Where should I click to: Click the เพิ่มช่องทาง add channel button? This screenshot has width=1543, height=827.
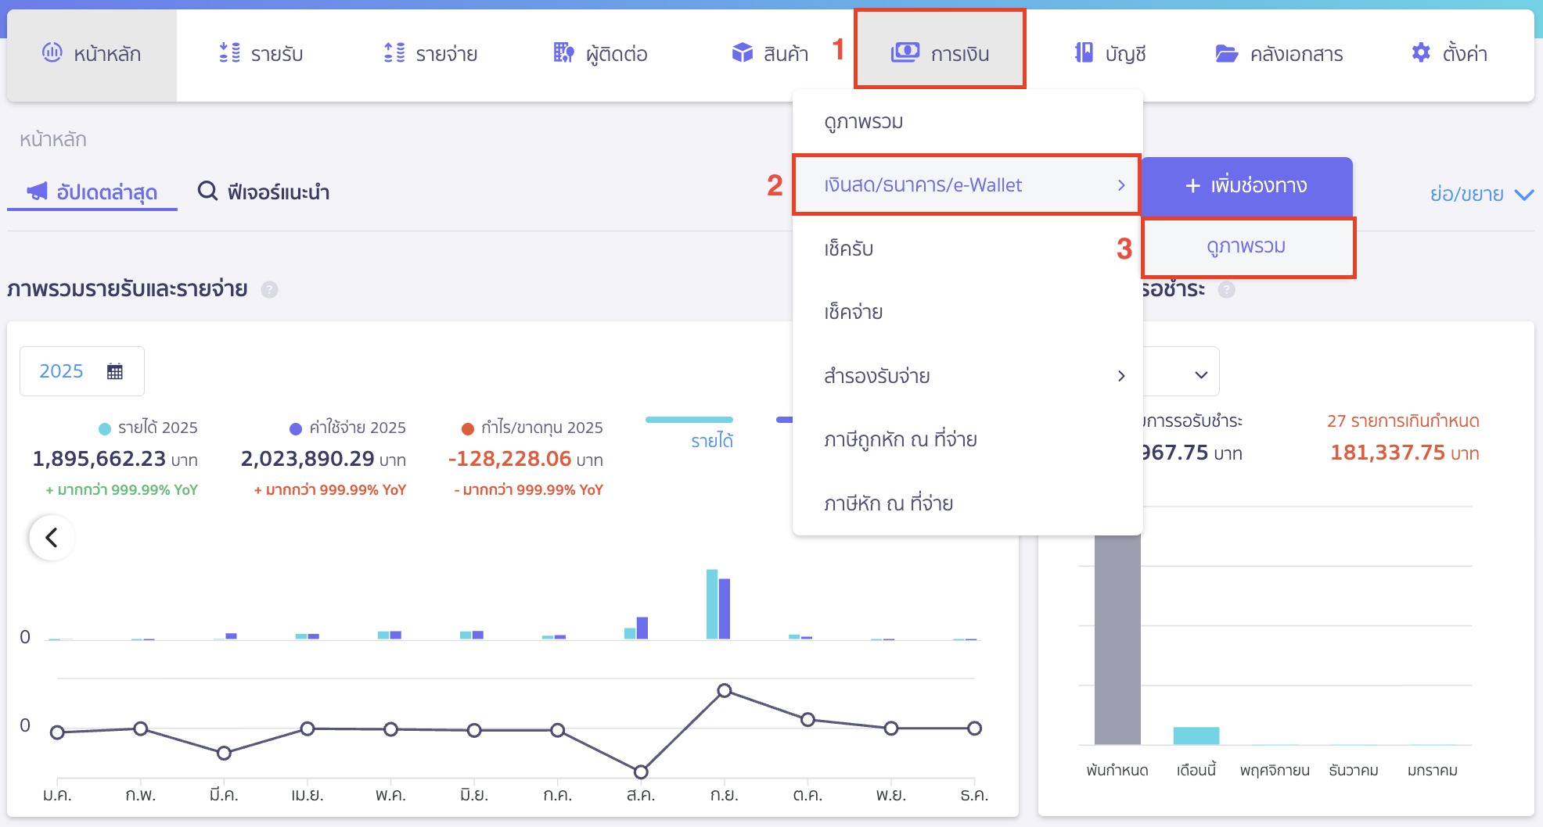click(x=1246, y=187)
